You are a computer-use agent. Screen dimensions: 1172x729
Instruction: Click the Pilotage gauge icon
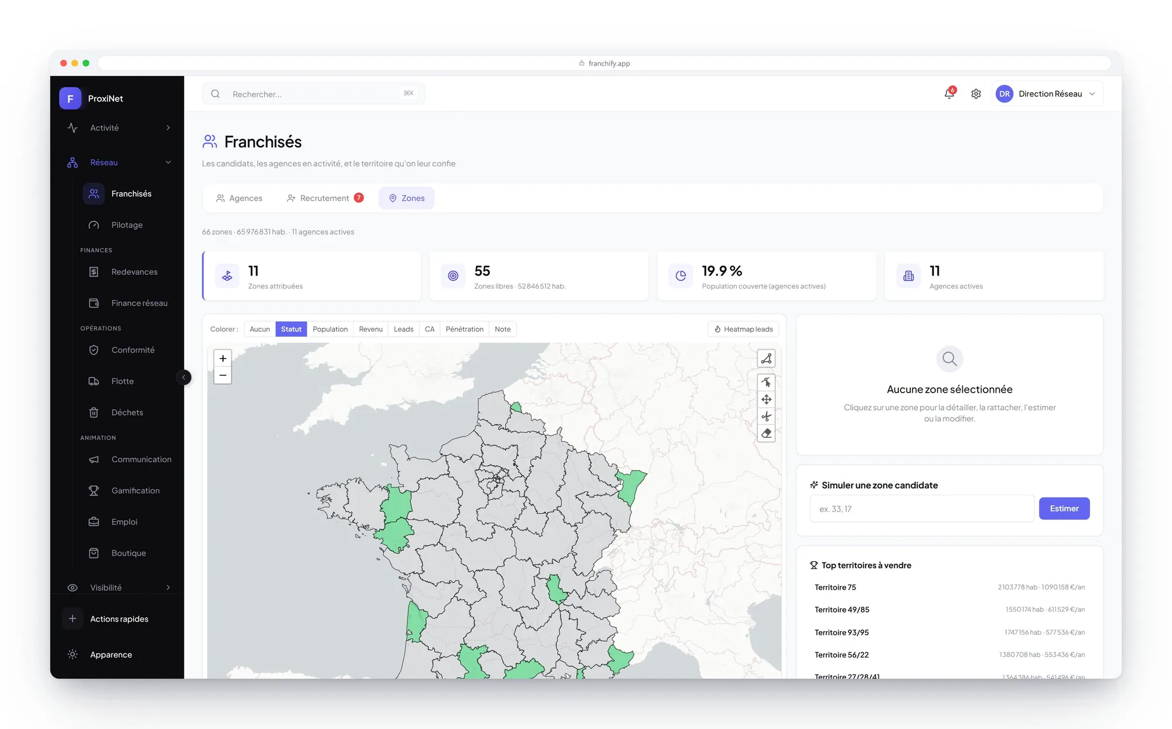coord(94,225)
